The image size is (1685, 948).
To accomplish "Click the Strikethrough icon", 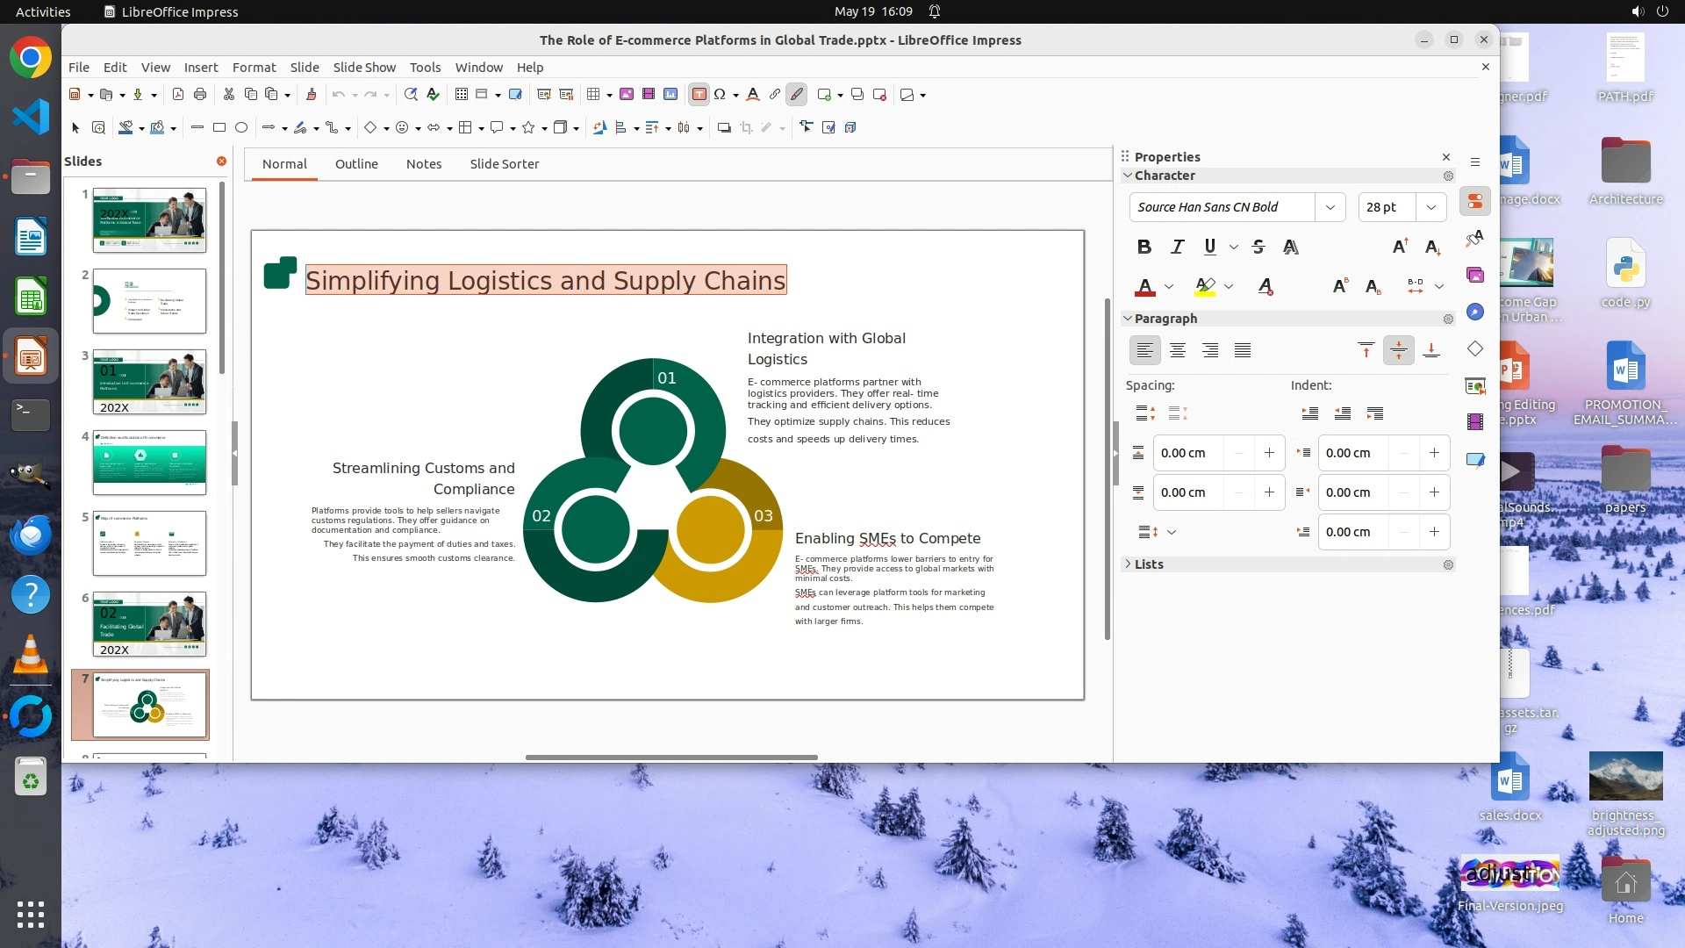I will click(x=1258, y=248).
